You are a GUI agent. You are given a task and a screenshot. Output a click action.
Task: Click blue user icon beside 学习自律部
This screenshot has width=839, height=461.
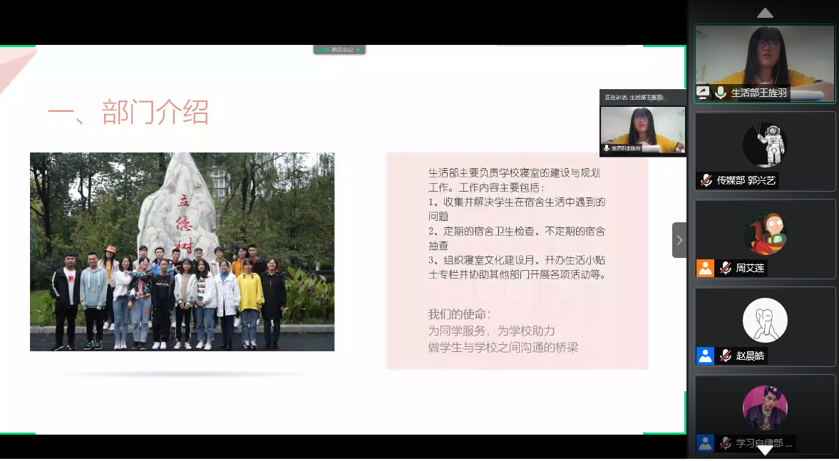(x=705, y=443)
